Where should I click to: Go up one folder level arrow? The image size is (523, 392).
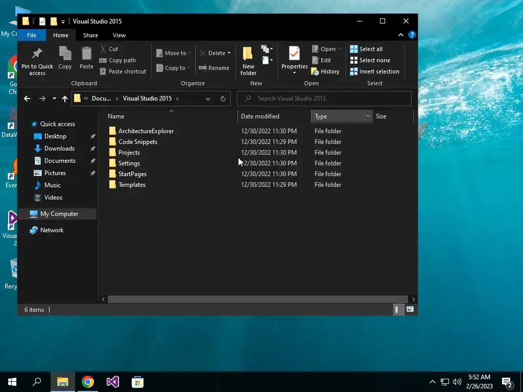(65, 99)
